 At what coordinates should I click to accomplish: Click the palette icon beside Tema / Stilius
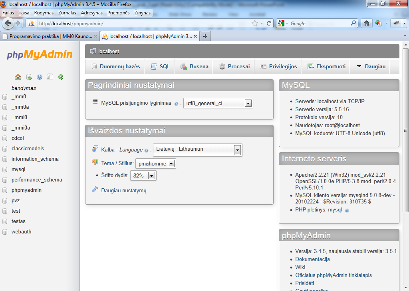coord(95,162)
